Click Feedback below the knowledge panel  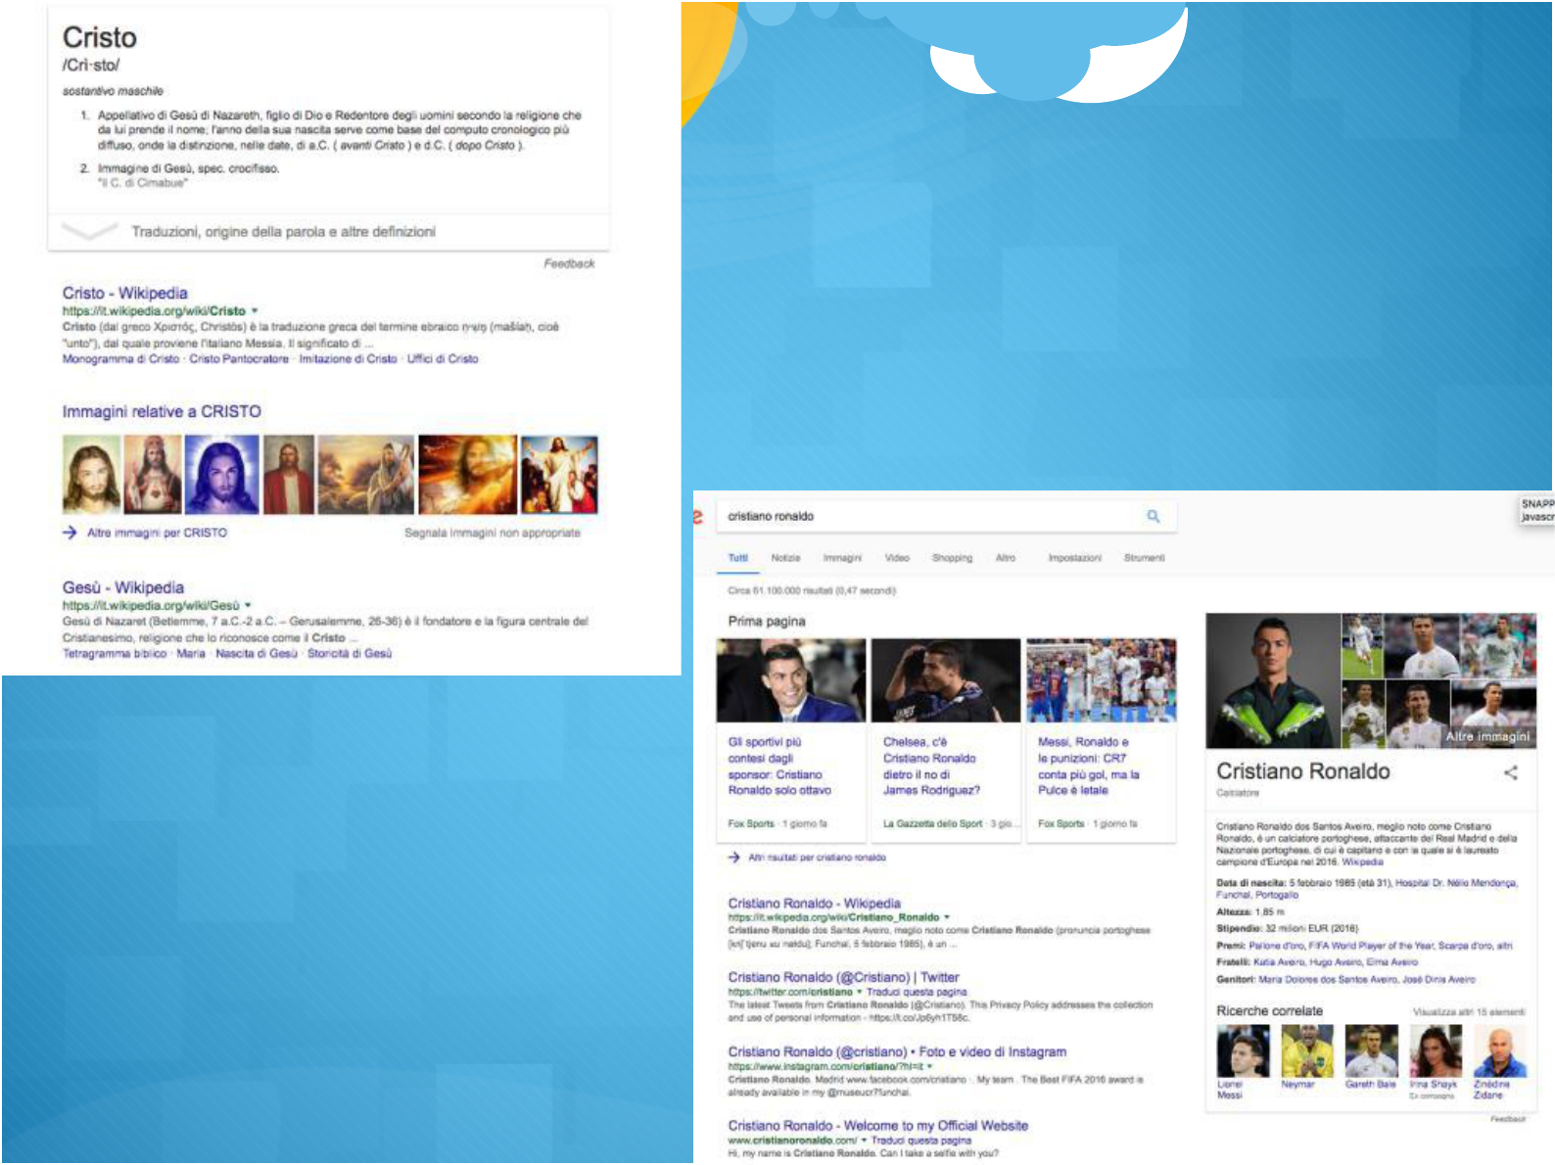[x=1508, y=1119]
